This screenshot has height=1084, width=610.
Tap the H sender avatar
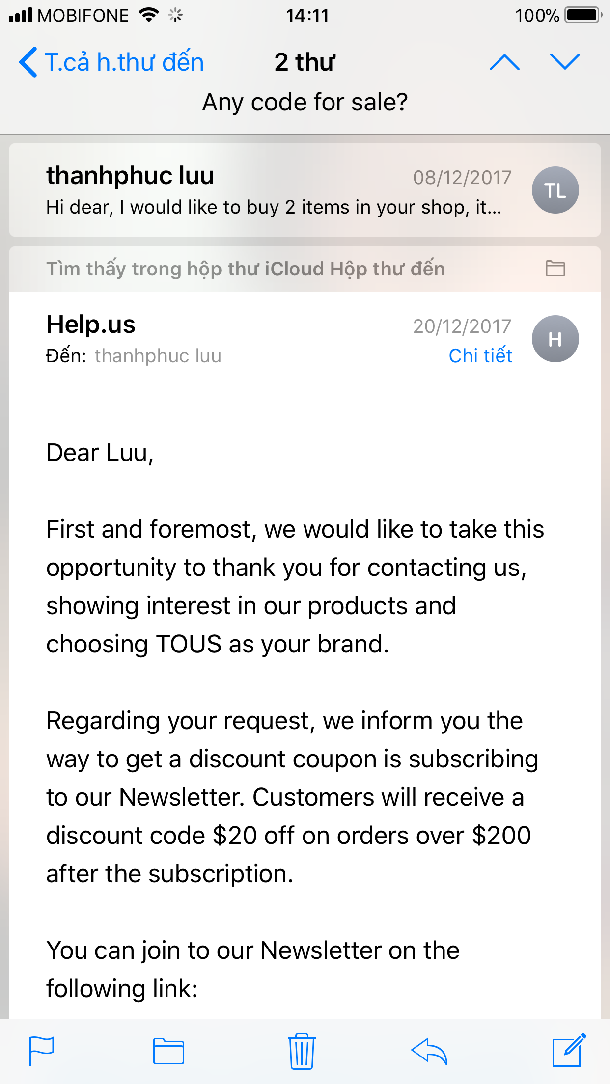tap(555, 339)
